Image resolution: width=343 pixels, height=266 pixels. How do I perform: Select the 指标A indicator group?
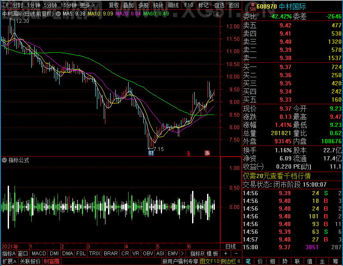pyautogui.click(x=9, y=254)
